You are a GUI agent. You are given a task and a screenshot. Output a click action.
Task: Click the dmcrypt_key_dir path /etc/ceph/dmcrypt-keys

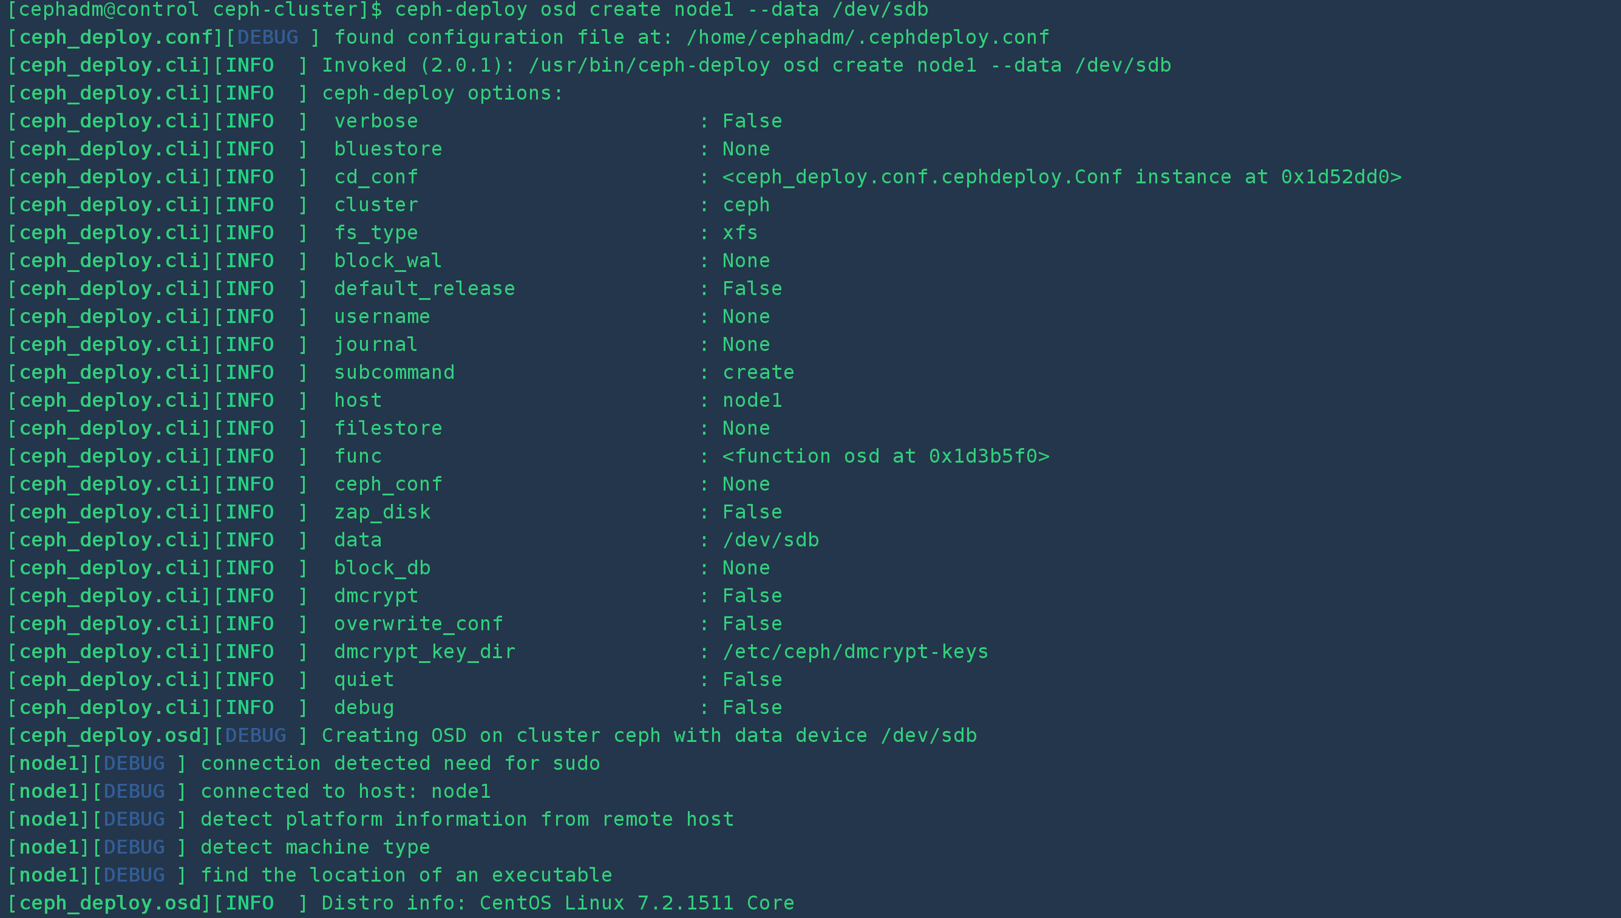pos(855,652)
